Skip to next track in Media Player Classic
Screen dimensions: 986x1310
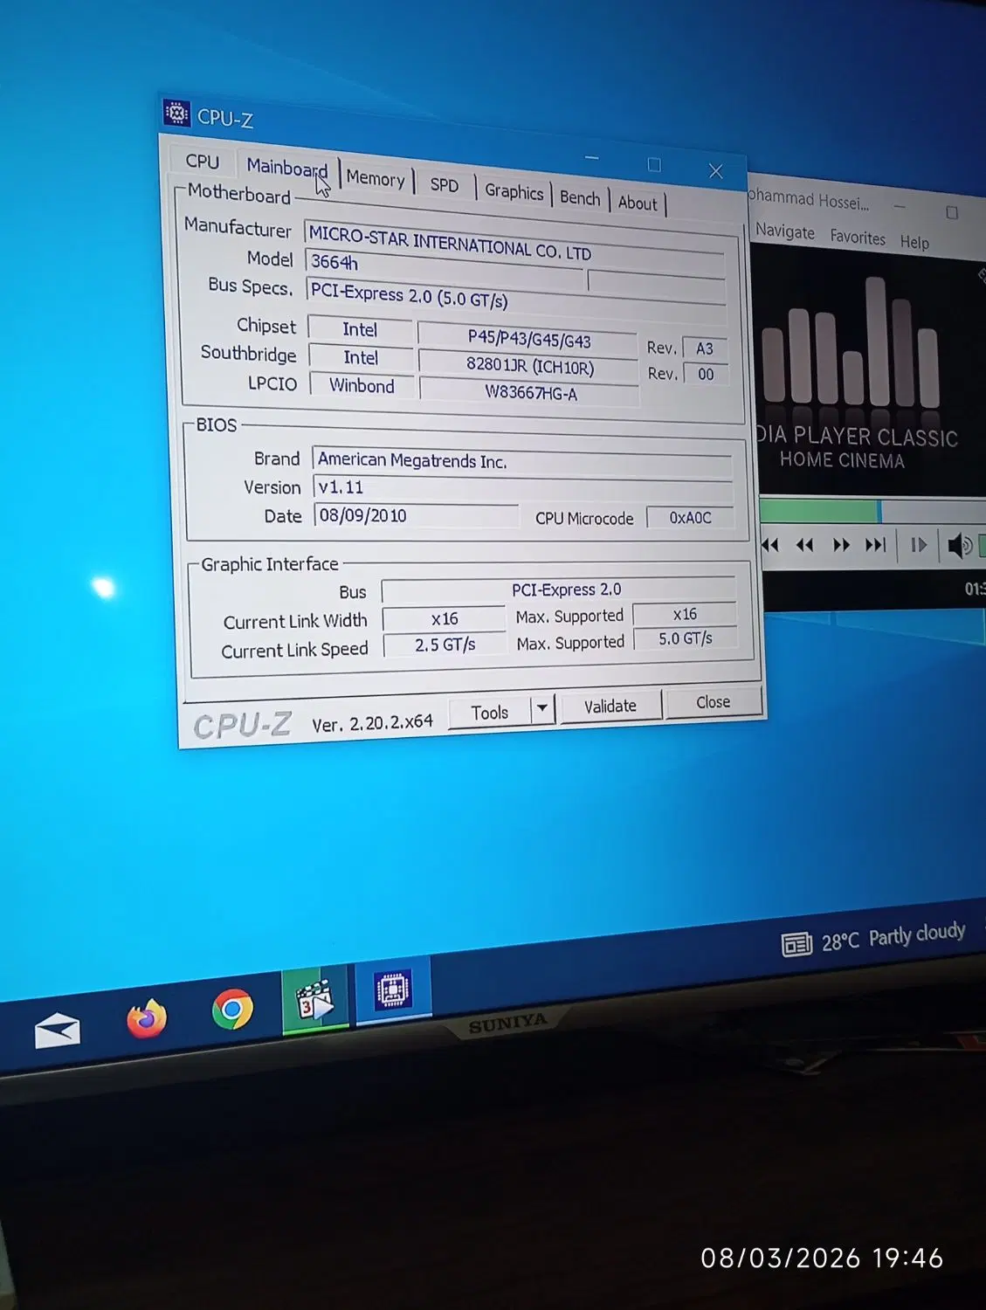tap(875, 545)
